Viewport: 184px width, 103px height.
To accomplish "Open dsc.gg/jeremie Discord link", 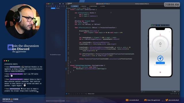I will pos(19,51).
